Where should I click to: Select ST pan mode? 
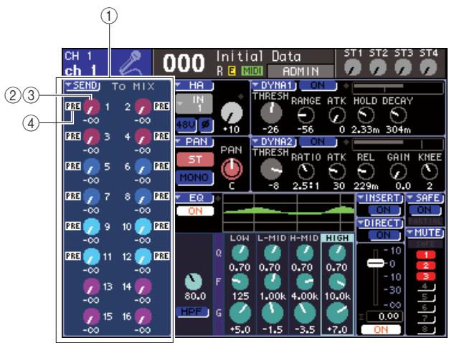[195, 160]
